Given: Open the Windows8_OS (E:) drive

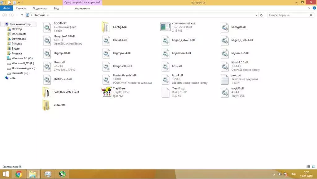Looking at the screenshot, I should pos(23,63).
